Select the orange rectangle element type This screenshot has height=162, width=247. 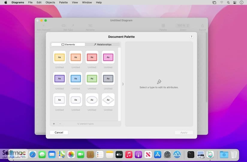[76, 57]
